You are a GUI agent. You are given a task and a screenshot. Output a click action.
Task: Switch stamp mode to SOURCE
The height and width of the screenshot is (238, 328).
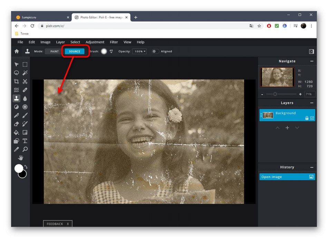pyautogui.click(x=75, y=51)
